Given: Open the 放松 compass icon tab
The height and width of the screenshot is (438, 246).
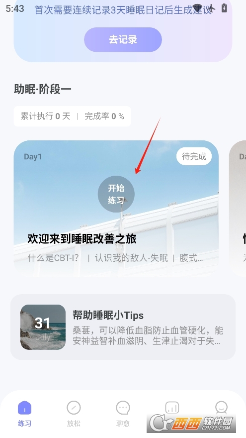Looking at the screenshot, I should coord(74,408).
